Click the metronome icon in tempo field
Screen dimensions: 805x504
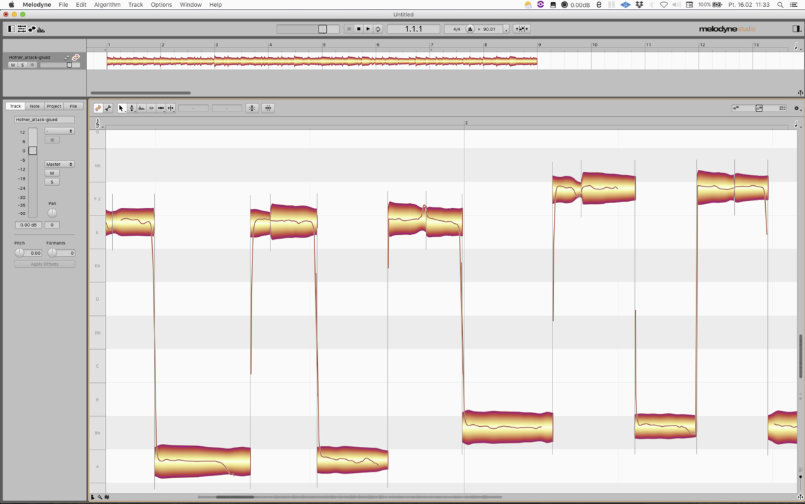pyautogui.click(x=470, y=30)
